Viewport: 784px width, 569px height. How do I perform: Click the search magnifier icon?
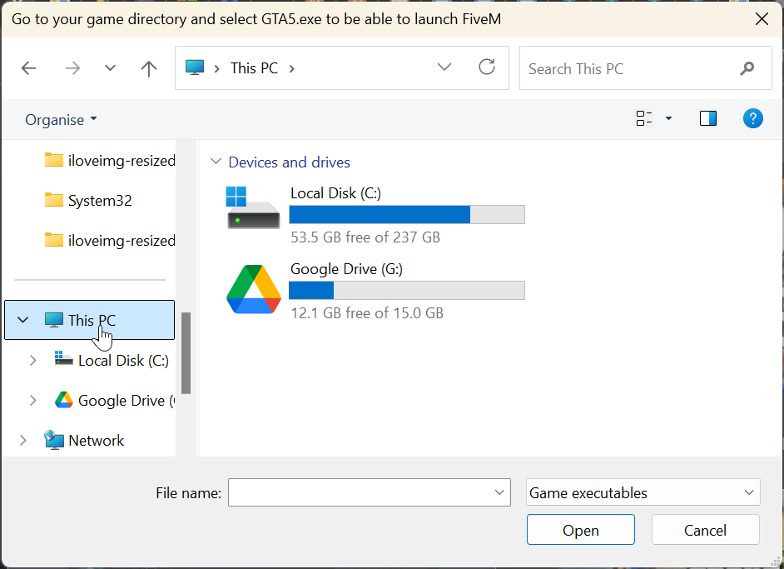coord(747,68)
